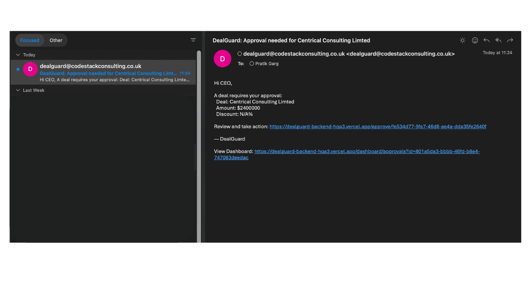Click the blue unread dot on the DealGuard message
Screen dimensions: 531x298
[x=18, y=69]
